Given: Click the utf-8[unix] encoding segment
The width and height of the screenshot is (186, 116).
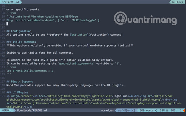Looking at the screenshot, I should [126, 111].
